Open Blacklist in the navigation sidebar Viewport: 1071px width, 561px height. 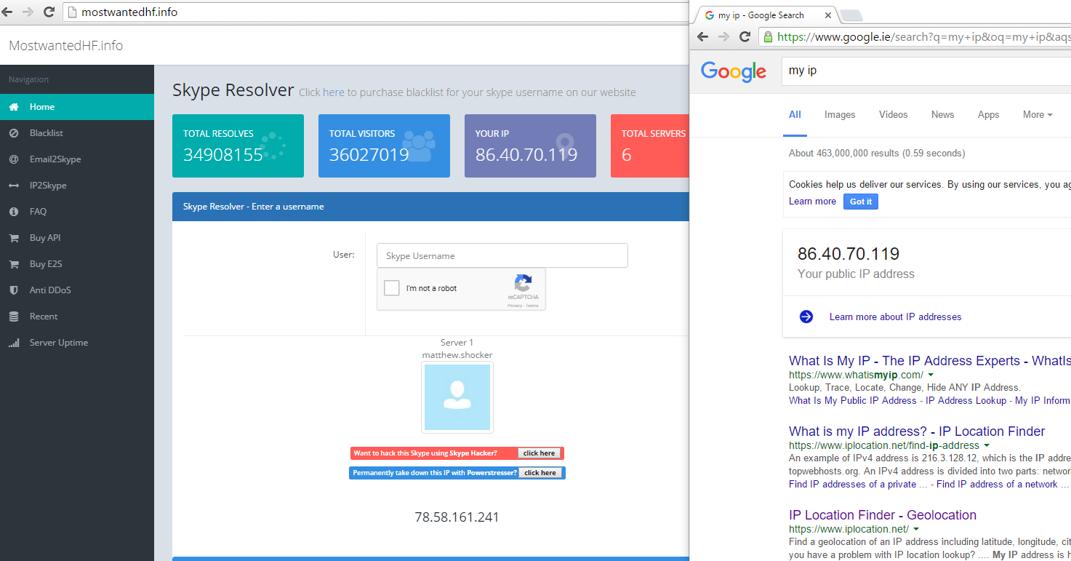click(77, 133)
